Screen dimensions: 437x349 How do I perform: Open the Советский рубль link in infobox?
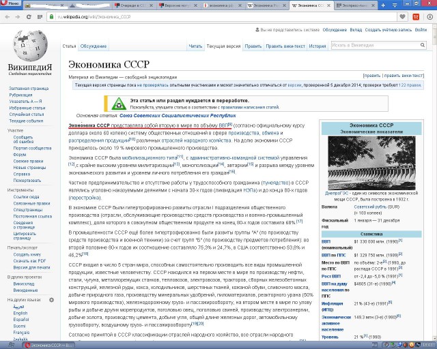click(x=370, y=207)
